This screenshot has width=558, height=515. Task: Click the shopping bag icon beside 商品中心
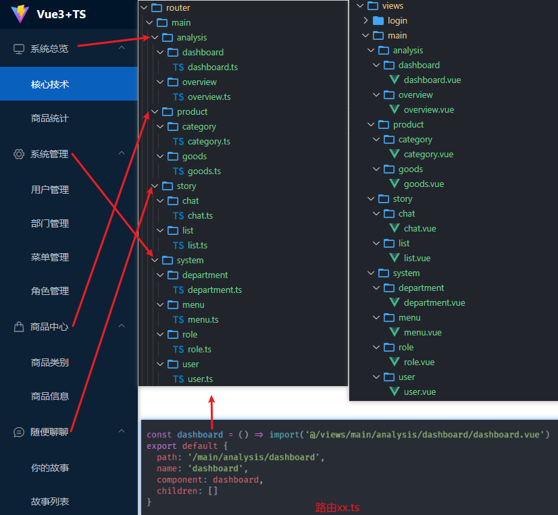19,327
